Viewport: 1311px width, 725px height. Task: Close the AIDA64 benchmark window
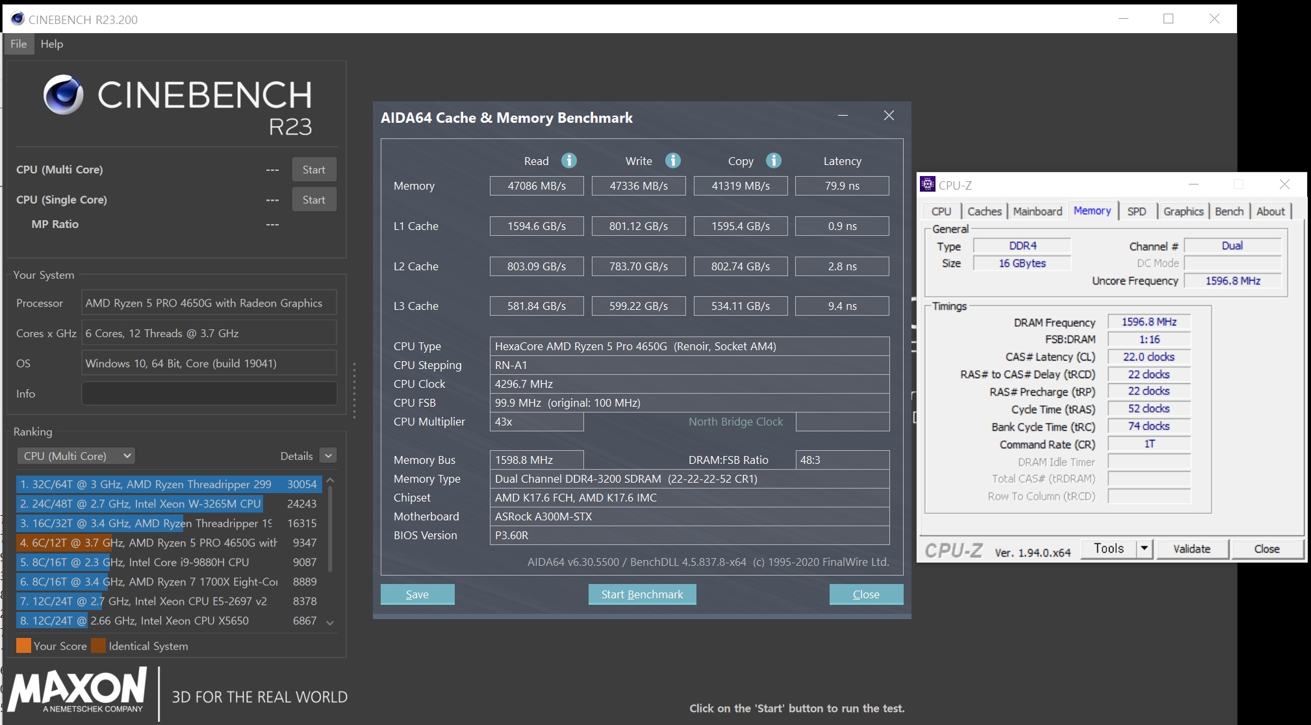click(x=889, y=116)
